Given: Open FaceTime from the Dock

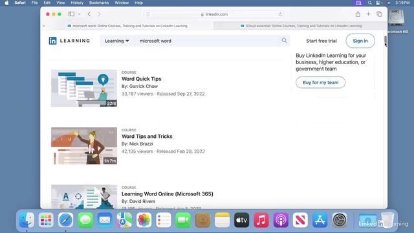Looking at the screenshot, I should click(x=183, y=220).
